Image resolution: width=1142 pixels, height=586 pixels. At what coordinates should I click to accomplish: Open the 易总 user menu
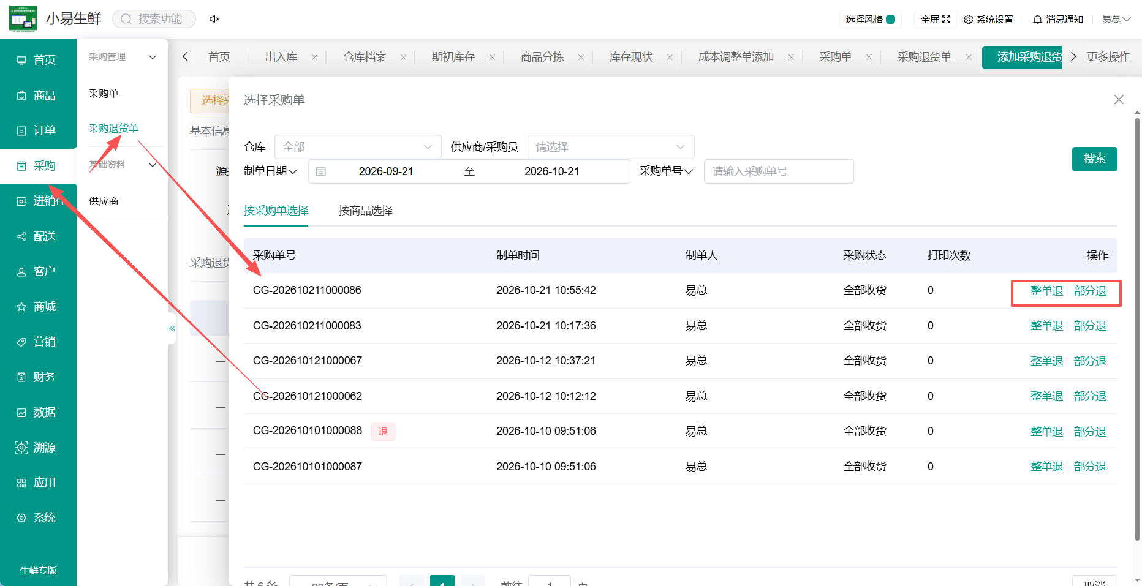pyautogui.click(x=1116, y=19)
